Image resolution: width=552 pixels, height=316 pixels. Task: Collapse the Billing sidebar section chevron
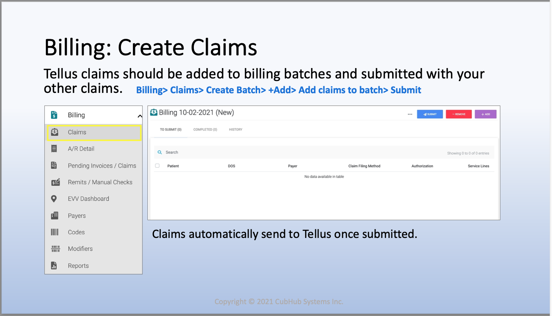click(140, 116)
